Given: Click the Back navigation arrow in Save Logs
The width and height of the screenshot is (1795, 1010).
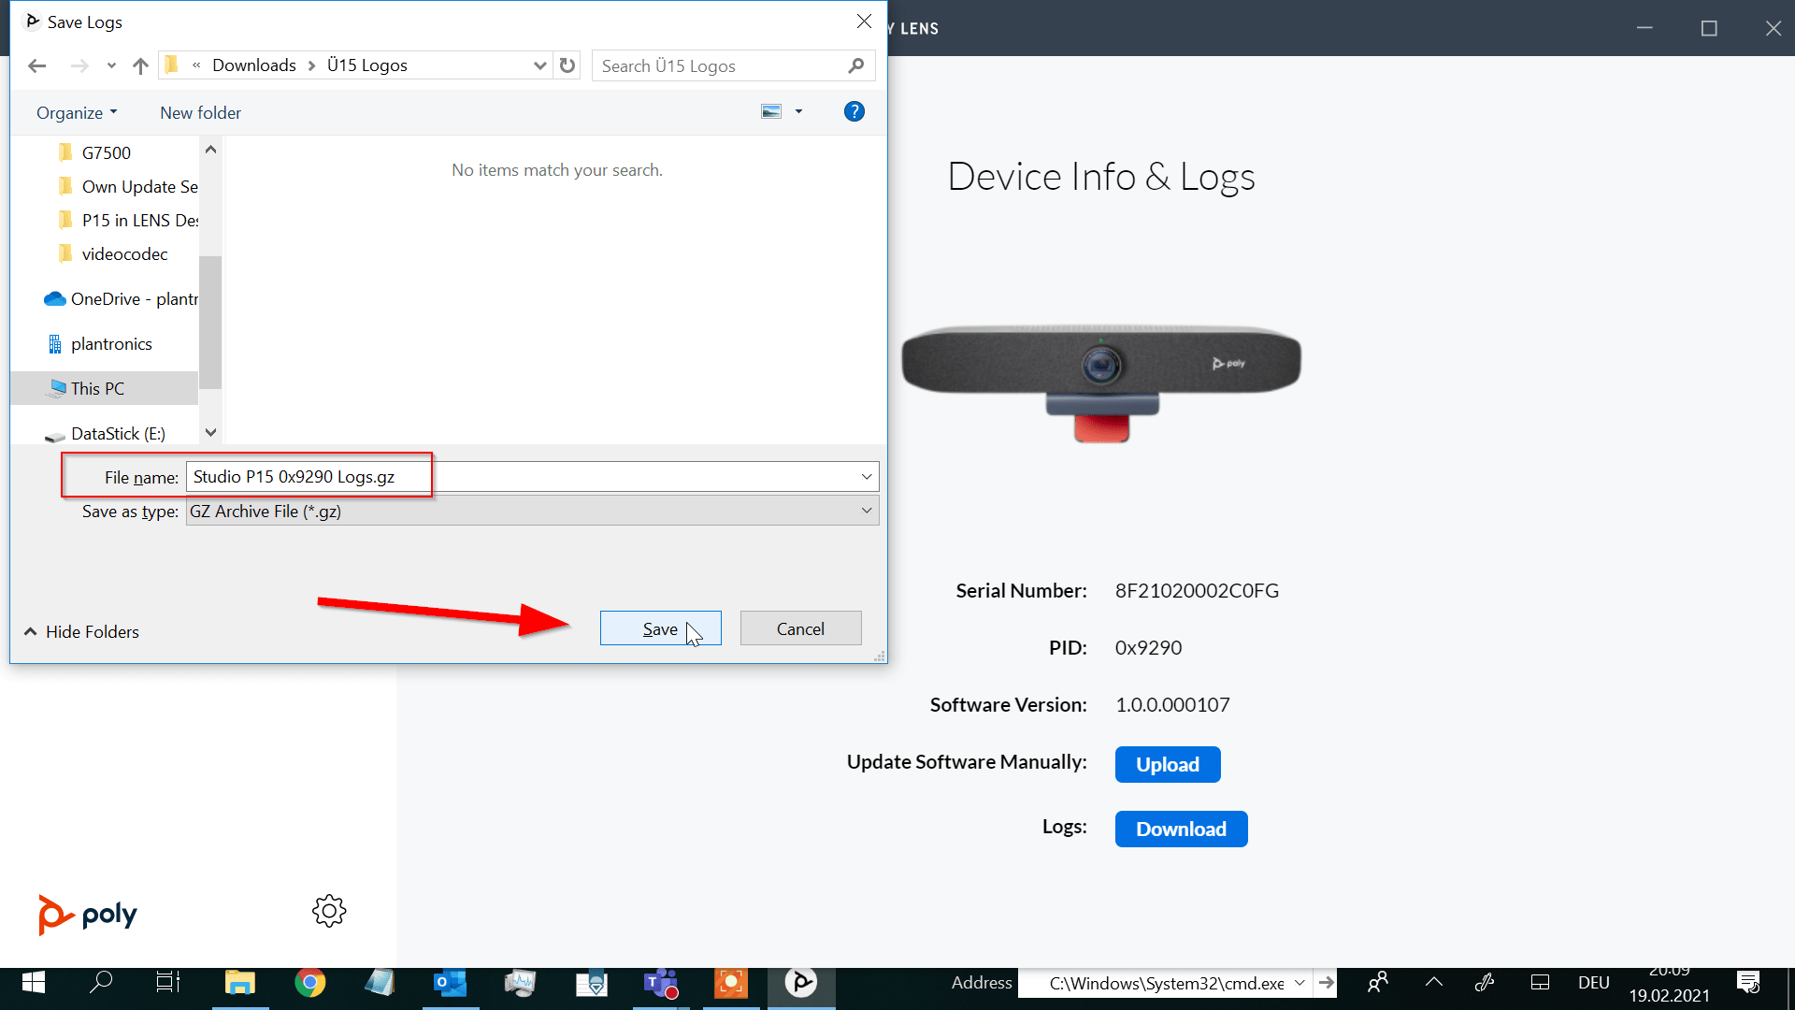Looking at the screenshot, I should [36, 65].
